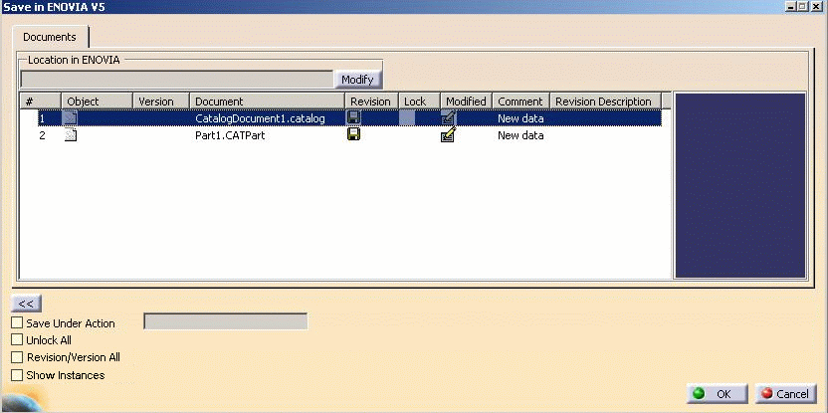Click the document icon for CatalogDocument1.catalog row
The width and height of the screenshot is (828, 413).
pos(71,118)
